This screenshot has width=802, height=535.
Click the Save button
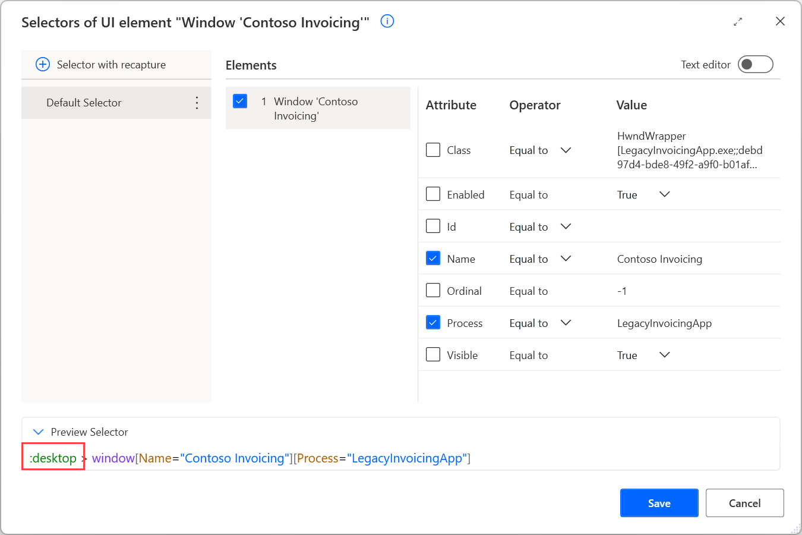click(x=659, y=503)
